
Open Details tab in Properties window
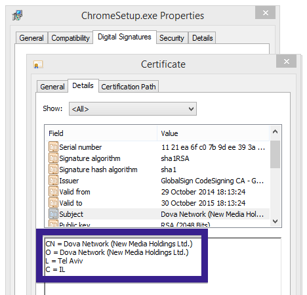[x=202, y=38]
